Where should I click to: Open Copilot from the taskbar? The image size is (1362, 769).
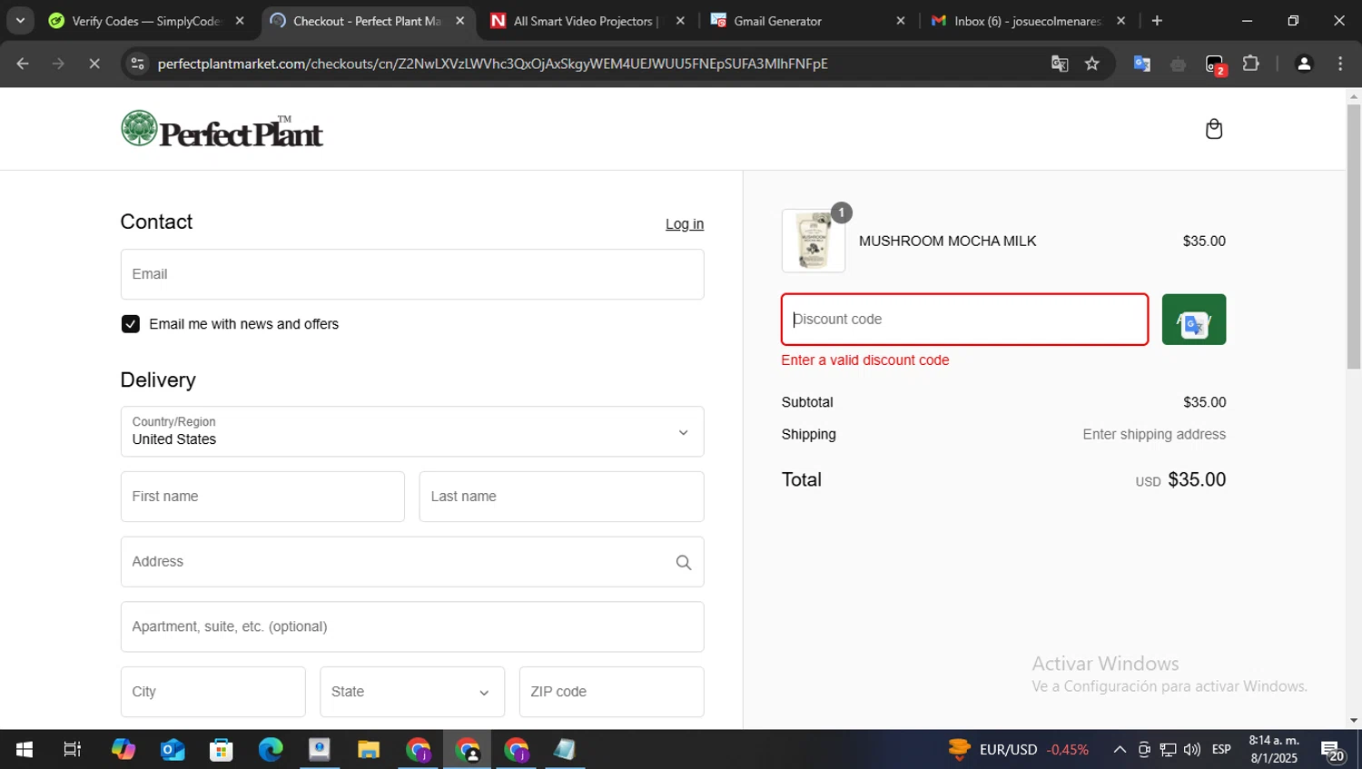pyautogui.click(x=123, y=750)
